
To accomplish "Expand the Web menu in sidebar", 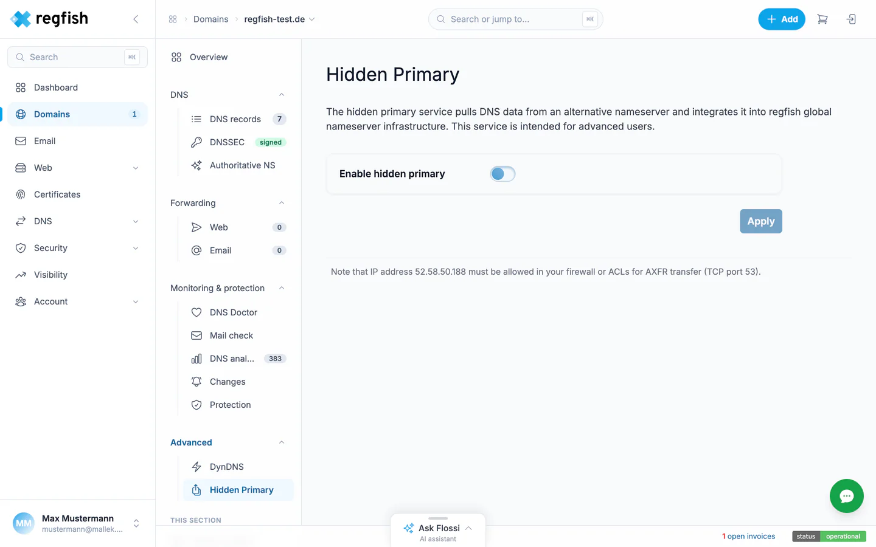I will click(136, 168).
